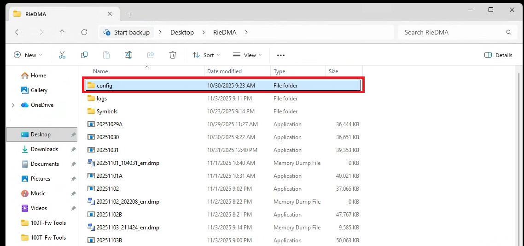The width and height of the screenshot is (524, 246).
Task: Click the Rename icon in toolbar
Action: (x=128, y=55)
